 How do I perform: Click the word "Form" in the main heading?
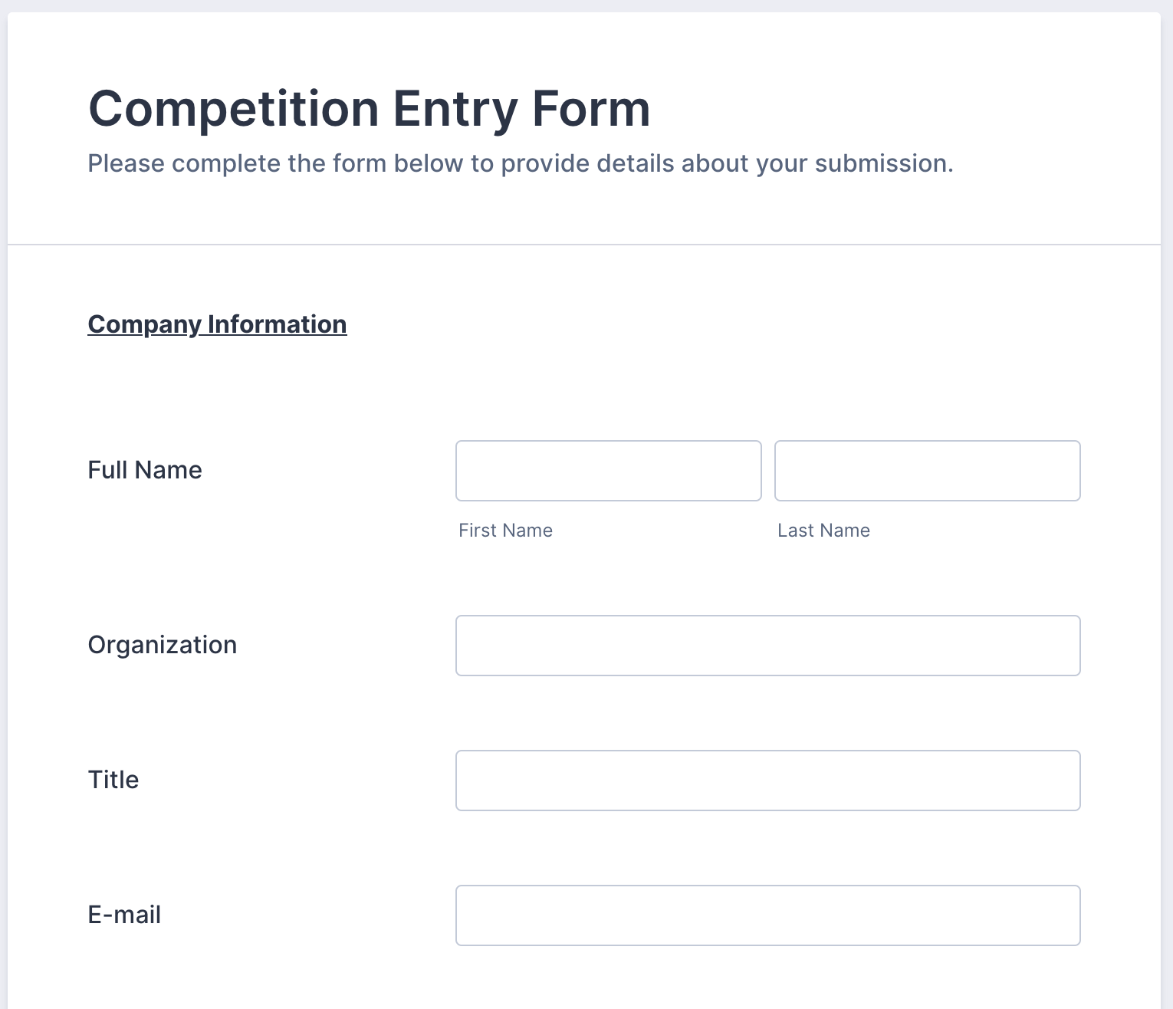[x=591, y=109]
